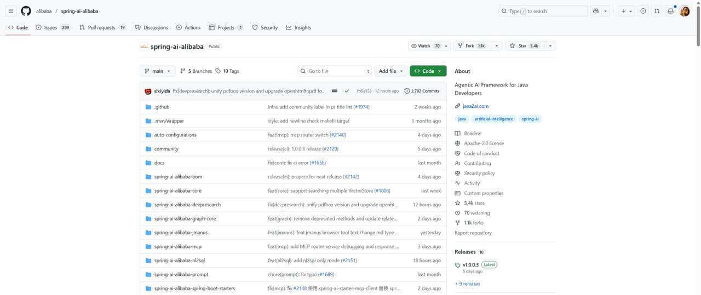Image resolution: width=701 pixels, height=295 pixels.
Task: Expand the green Code dropdown button
Action: pyautogui.click(x=428, y=71)
